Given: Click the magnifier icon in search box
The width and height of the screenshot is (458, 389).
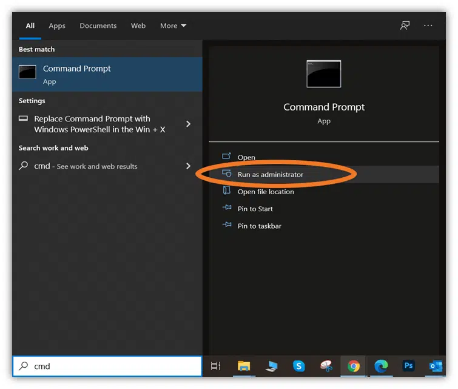Looking at the screenshot, I should [24, 366].
